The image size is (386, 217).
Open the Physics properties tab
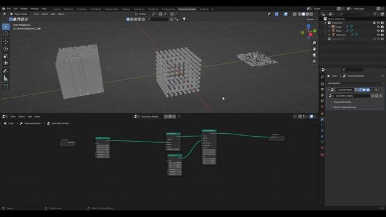(322, 131)
